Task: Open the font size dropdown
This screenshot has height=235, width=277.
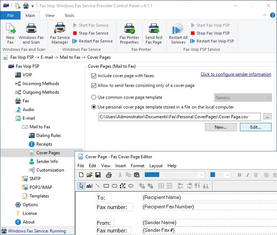Action: click(x=228, y=175)
